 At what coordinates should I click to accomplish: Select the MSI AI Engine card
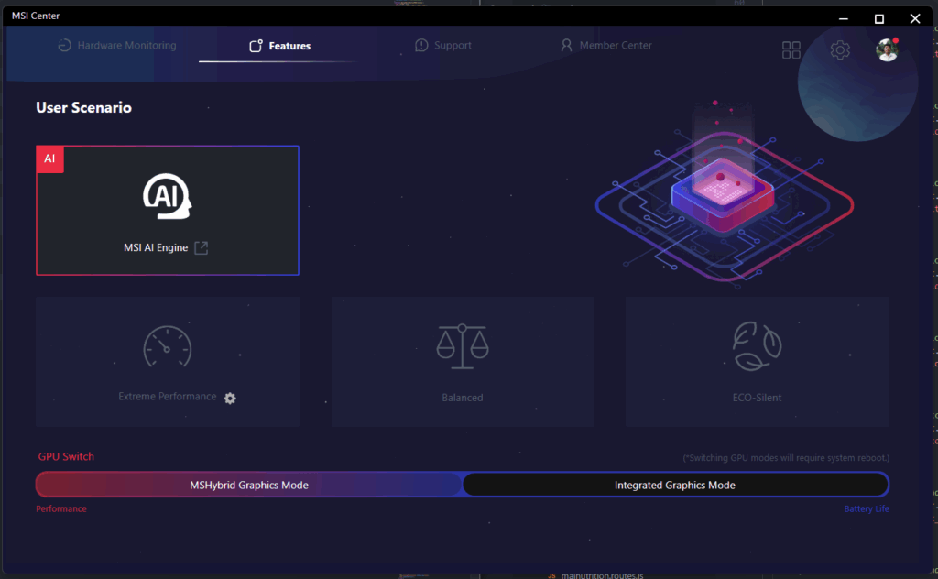(168, 211)
